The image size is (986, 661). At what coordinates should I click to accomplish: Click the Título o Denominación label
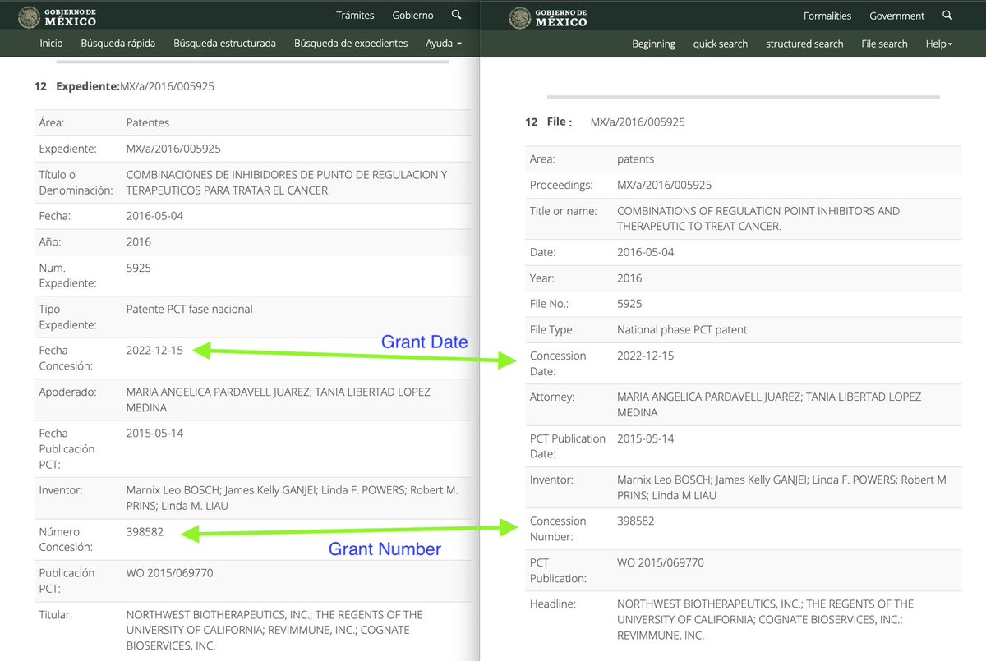76,182
